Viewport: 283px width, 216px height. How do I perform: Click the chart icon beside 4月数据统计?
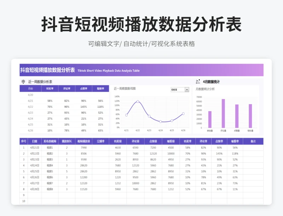(198, 82)
